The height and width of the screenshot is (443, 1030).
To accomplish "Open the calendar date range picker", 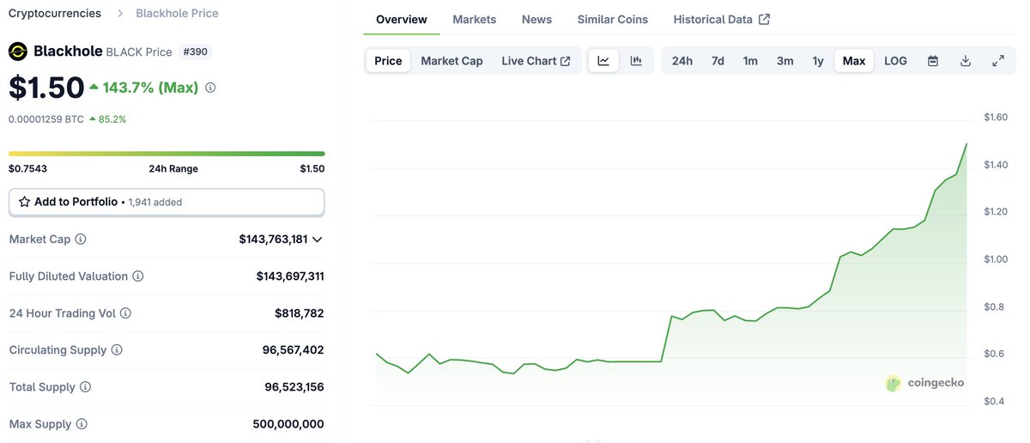I will [933, 61].
